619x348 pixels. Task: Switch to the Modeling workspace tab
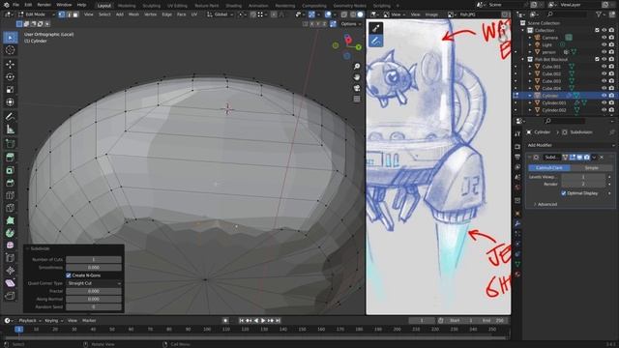tap(127, 6)
